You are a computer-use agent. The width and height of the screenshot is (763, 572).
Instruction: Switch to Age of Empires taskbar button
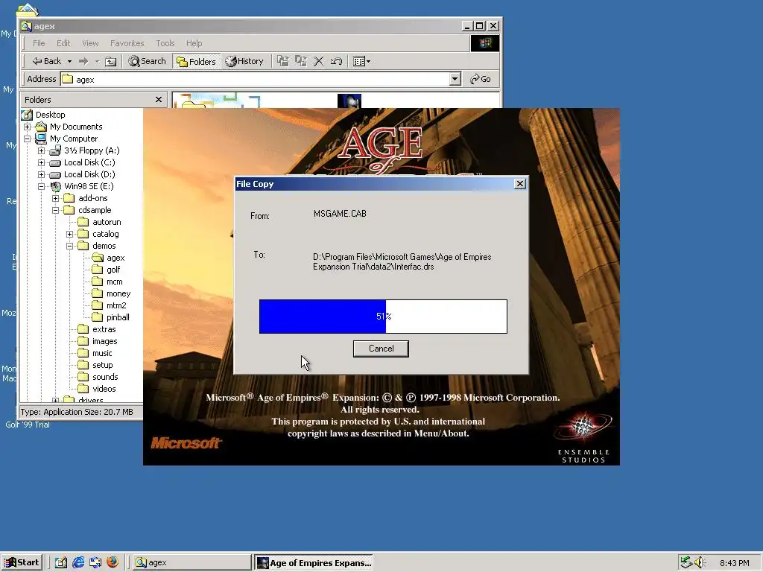click(314, 562)
